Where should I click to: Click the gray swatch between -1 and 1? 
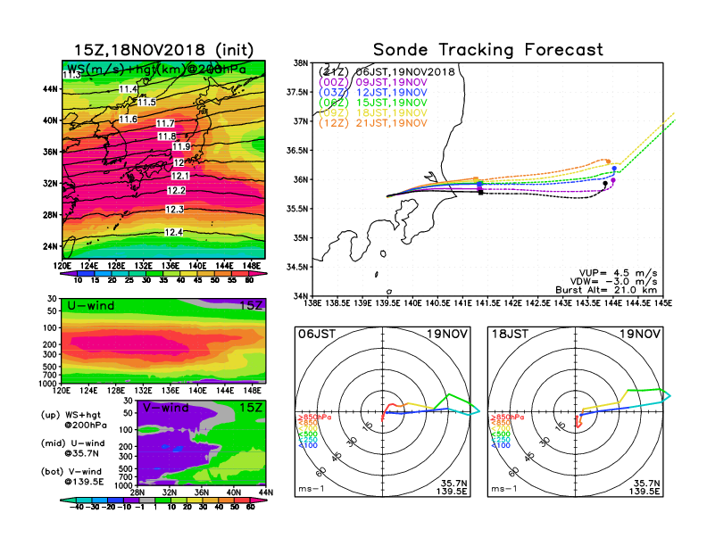[147, 500]
